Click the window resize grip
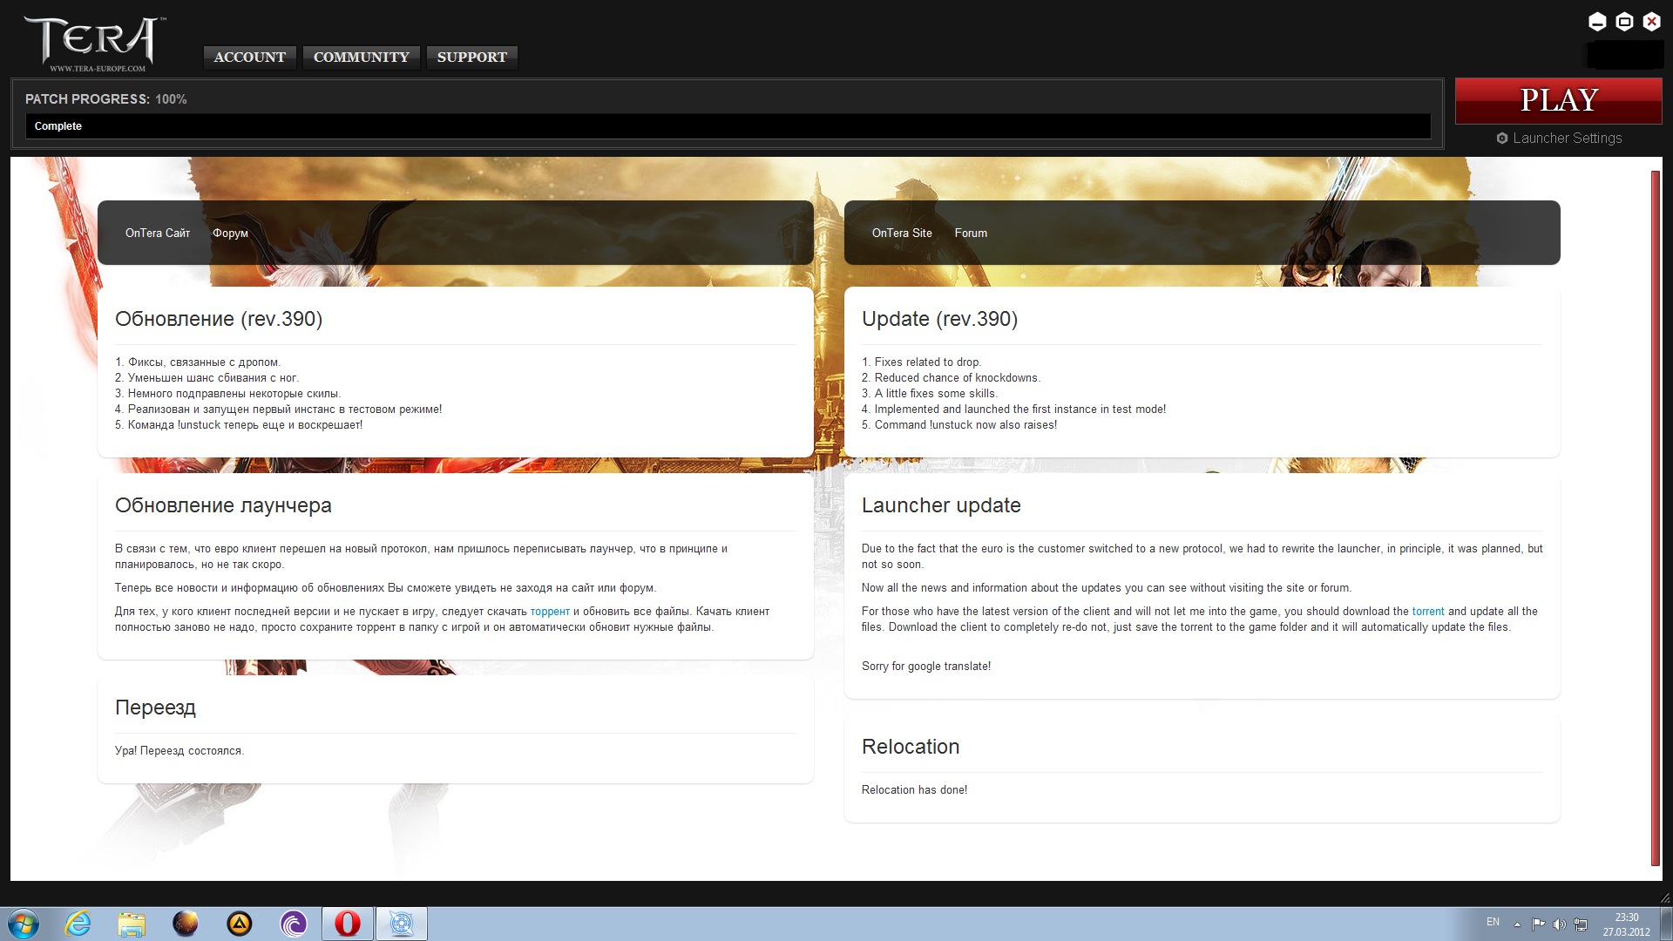Image resolution: width=1673 pixels, height=941 pixels. 1664,897
